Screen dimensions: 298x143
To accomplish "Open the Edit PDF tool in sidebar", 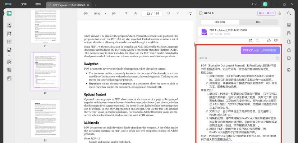I will [9, 34].
